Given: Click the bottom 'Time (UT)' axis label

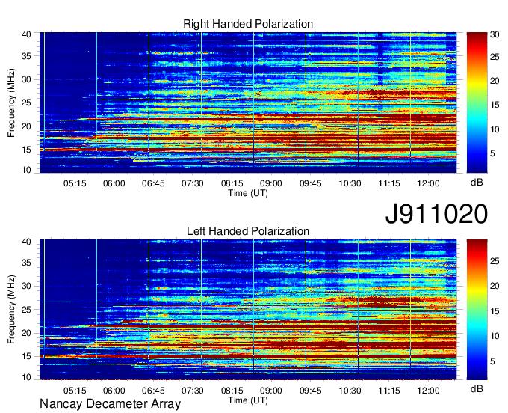Looking at the screenshot, I should (248, 400).
